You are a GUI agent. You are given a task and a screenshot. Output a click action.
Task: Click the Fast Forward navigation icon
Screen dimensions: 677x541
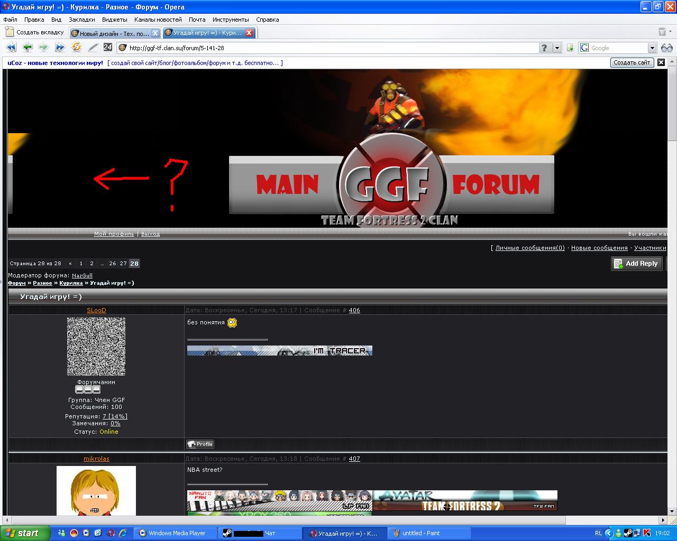(x=60, y=48)
